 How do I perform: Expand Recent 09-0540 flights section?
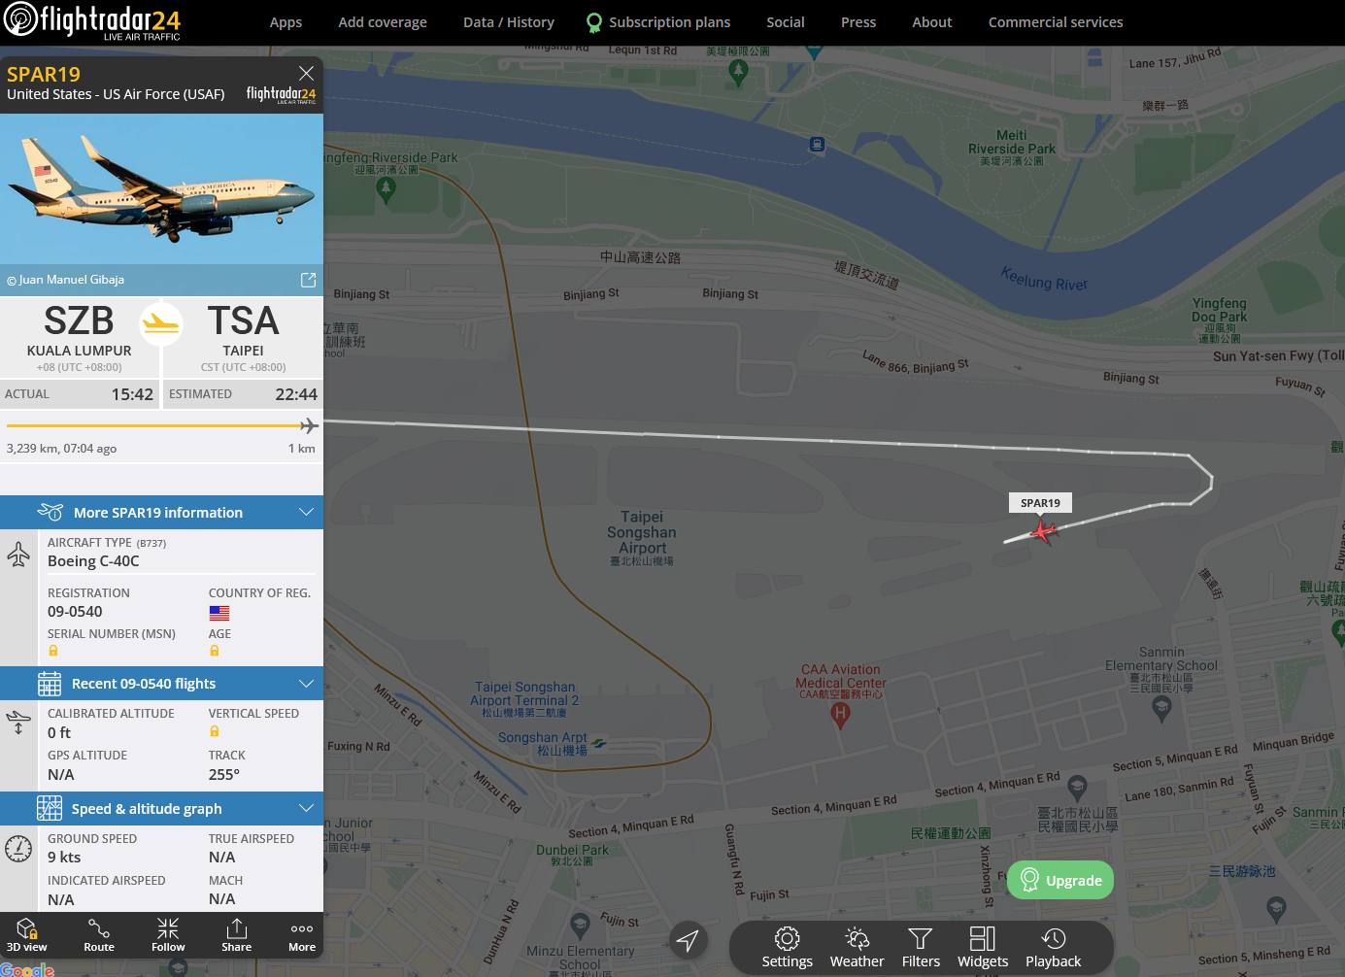(x=161, y=684)
